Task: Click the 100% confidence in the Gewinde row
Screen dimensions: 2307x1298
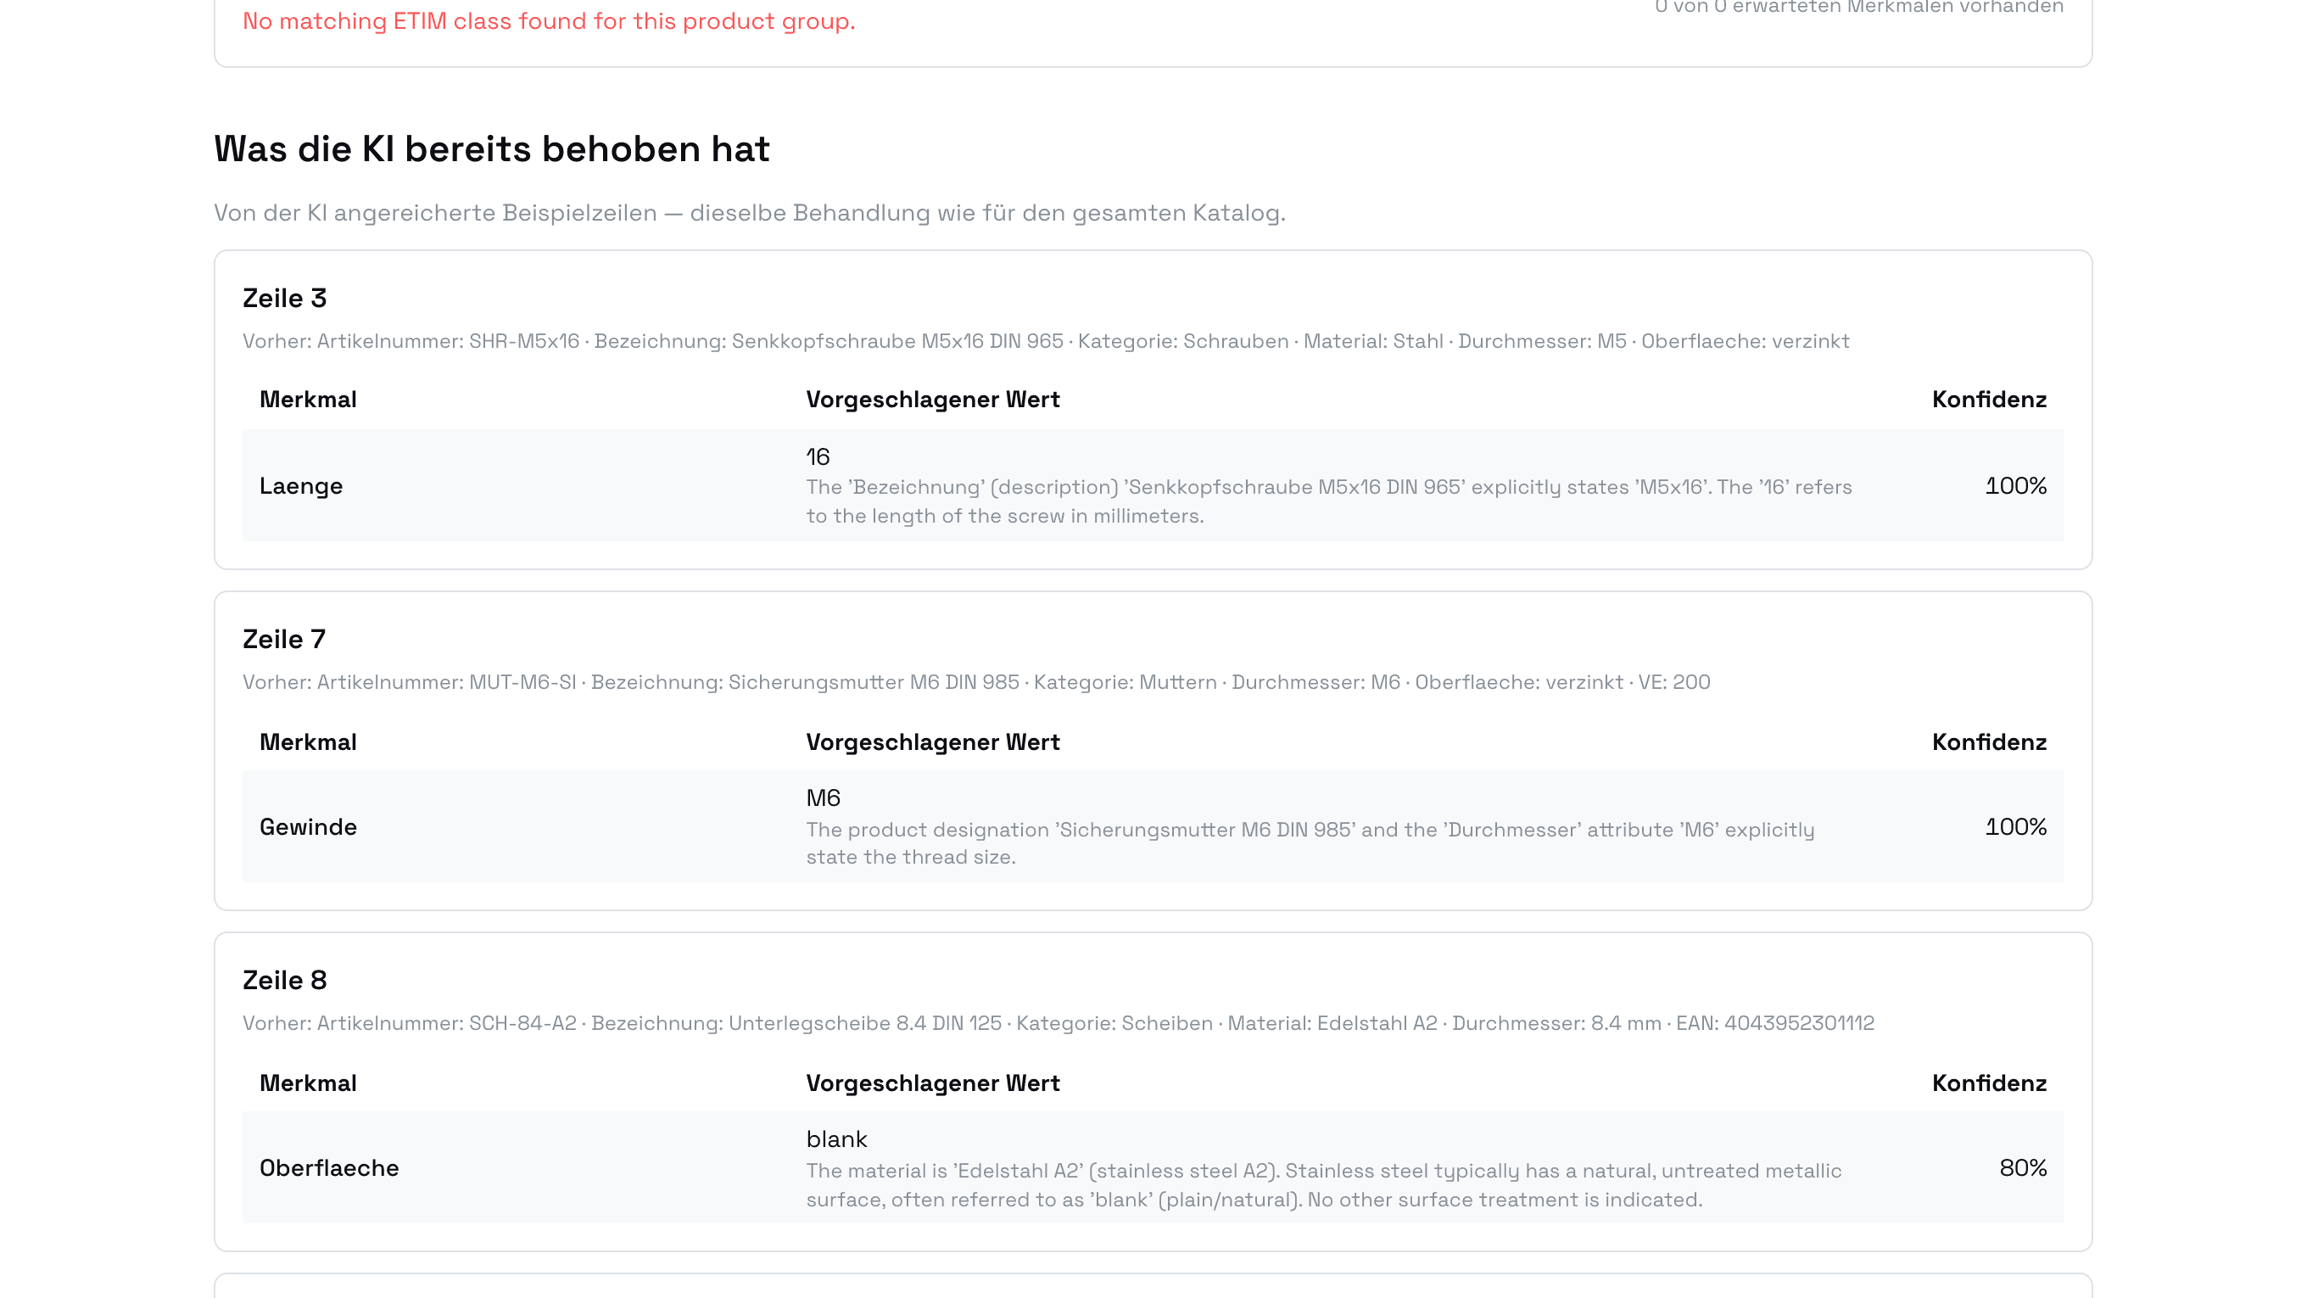Action: pyautogui.click(x=2016, y=827)
